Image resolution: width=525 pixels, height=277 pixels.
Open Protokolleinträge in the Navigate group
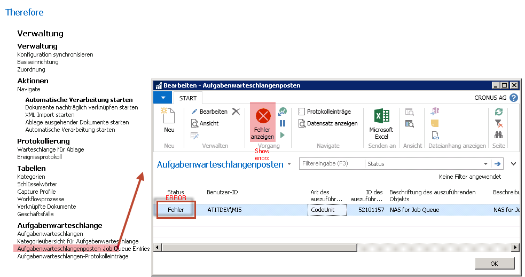coord(328,112)
